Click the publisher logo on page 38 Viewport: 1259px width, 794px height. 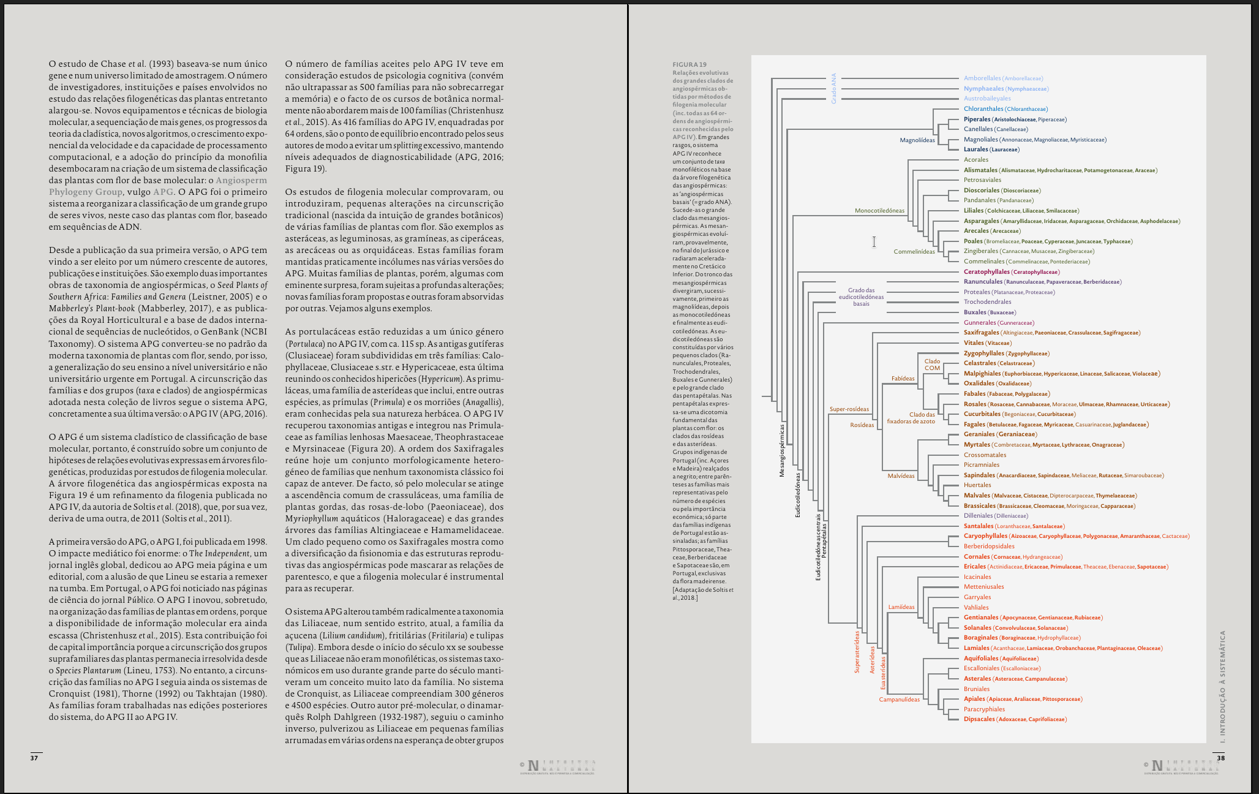pyautogui.click(x=1181, y=766)
